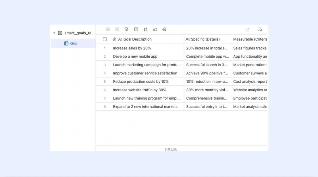
Task: Tick the select-all checkbox in header
Action: (x=105, y=39)
